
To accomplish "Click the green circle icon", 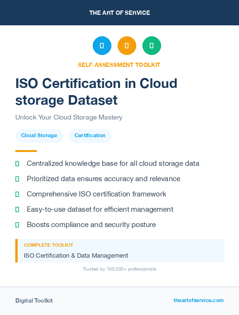I will [152, 45].
